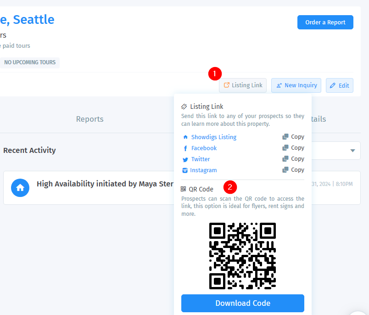
Task: Click the Recent Activity heading
Action: [x=29, y=150]
